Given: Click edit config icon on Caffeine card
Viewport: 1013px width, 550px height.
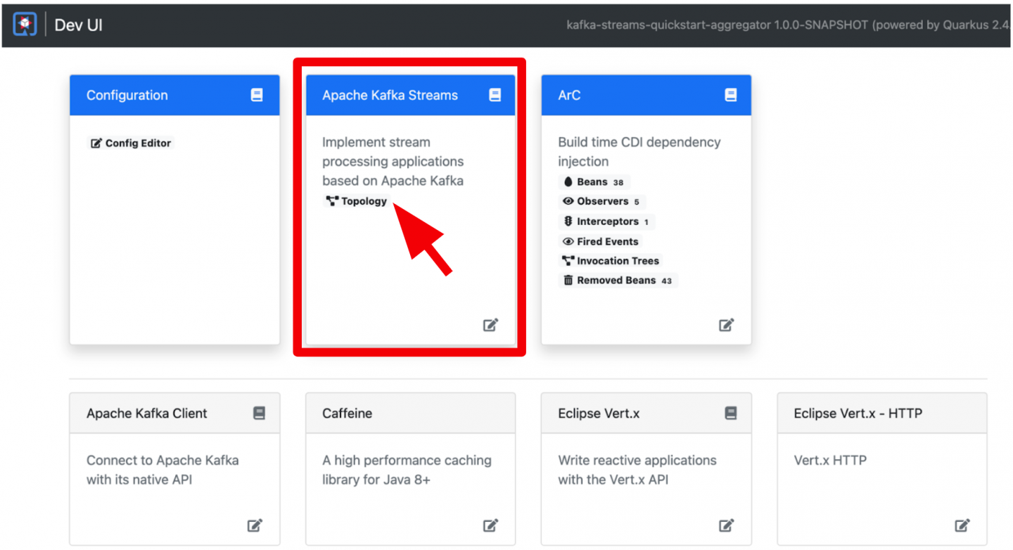Looking at the screenshot, I should [490, 525].
